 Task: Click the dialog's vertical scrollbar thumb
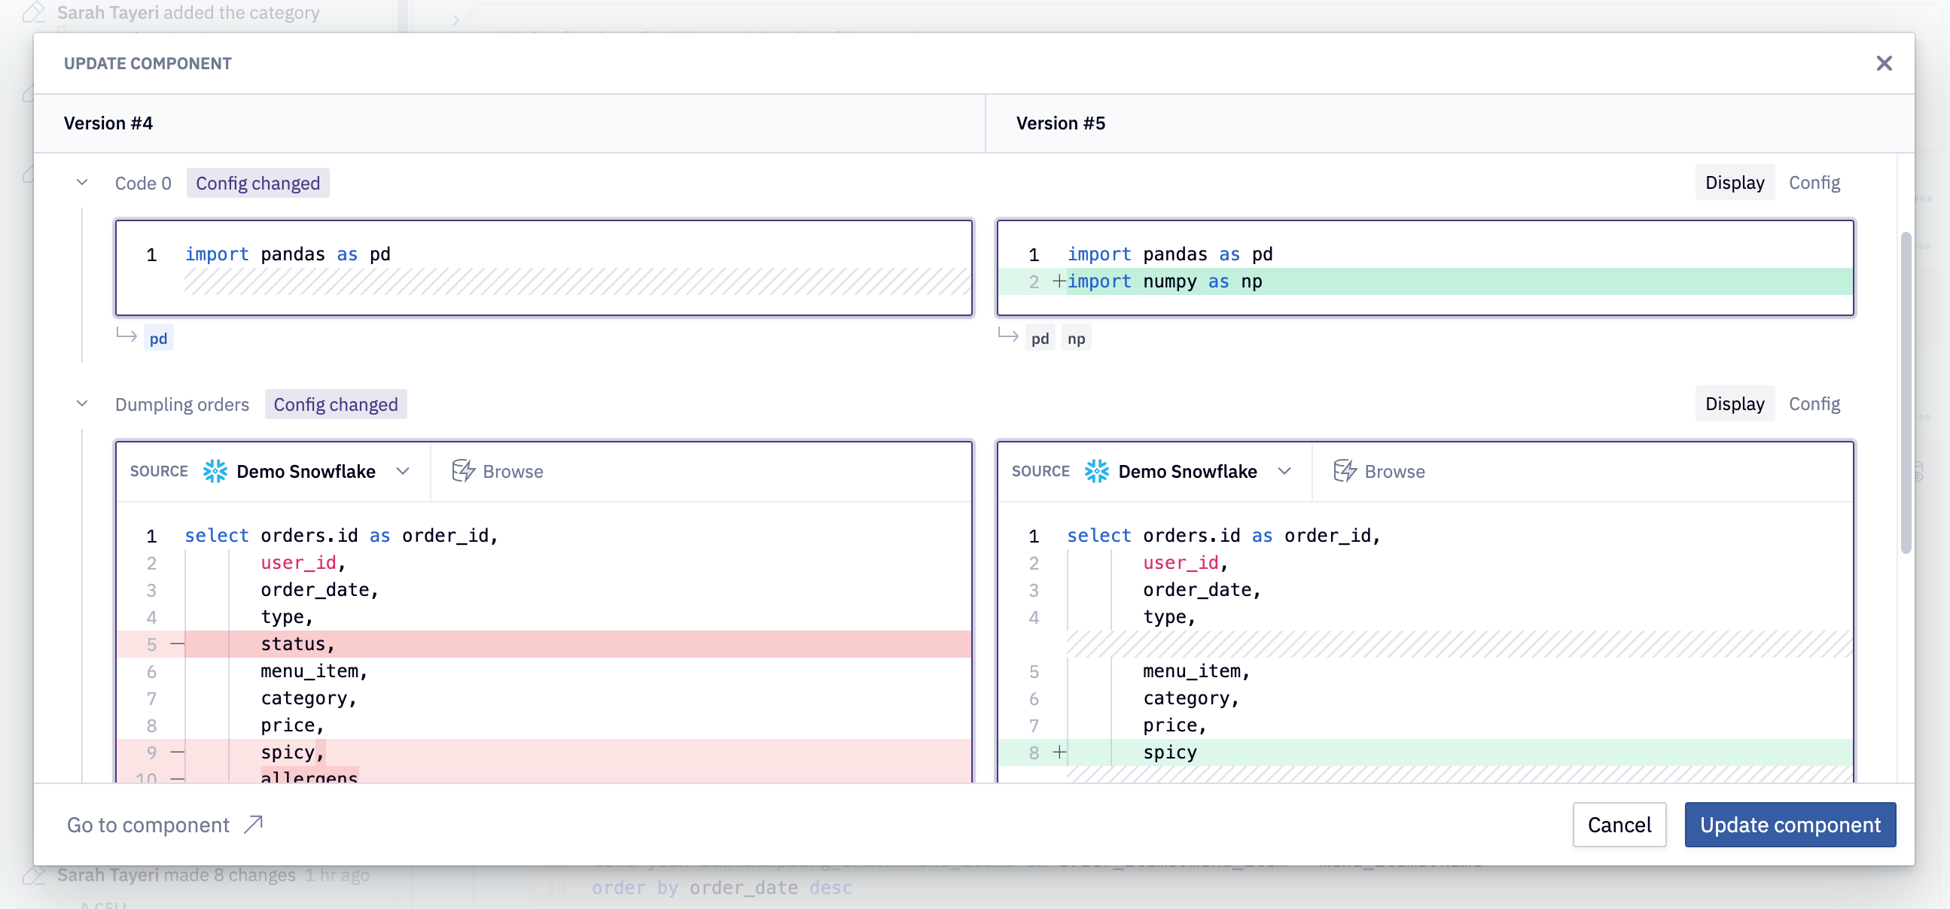(1905, 394)
